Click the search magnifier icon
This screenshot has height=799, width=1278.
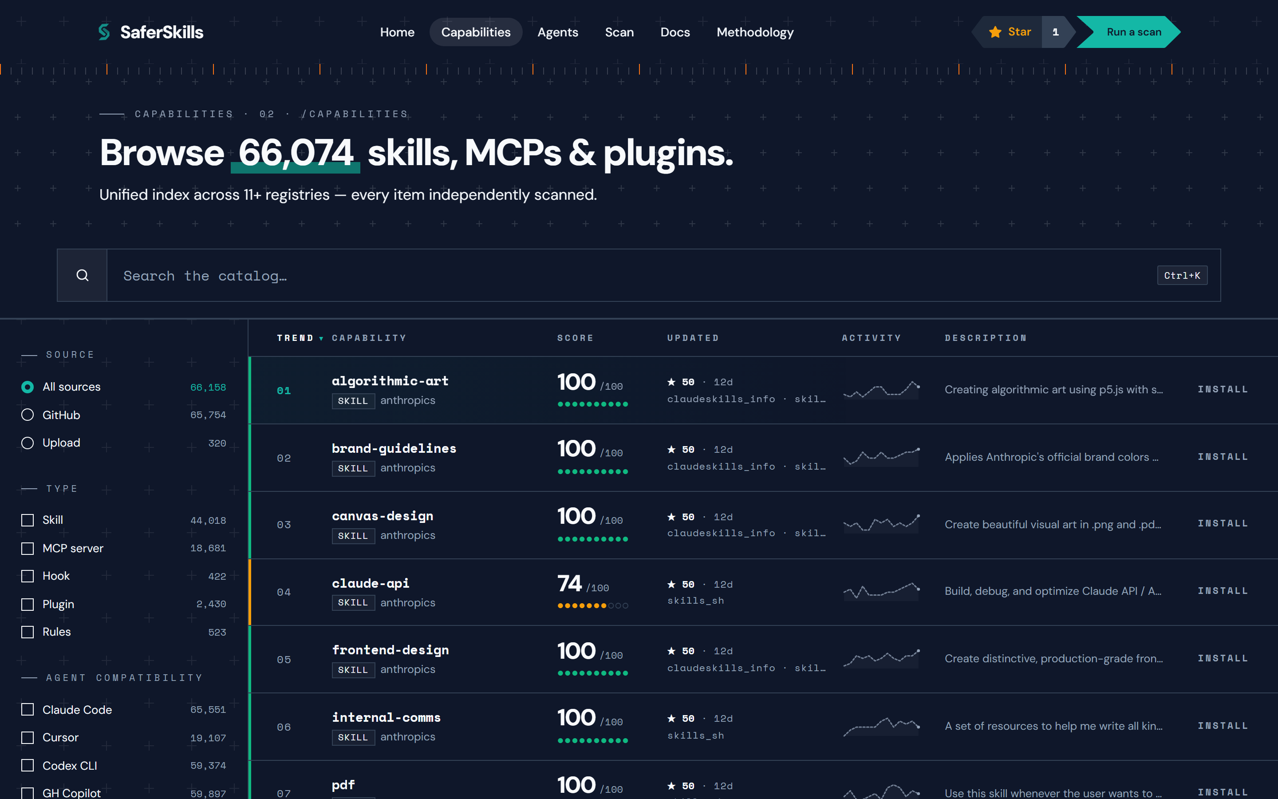(x=83, y=275)
